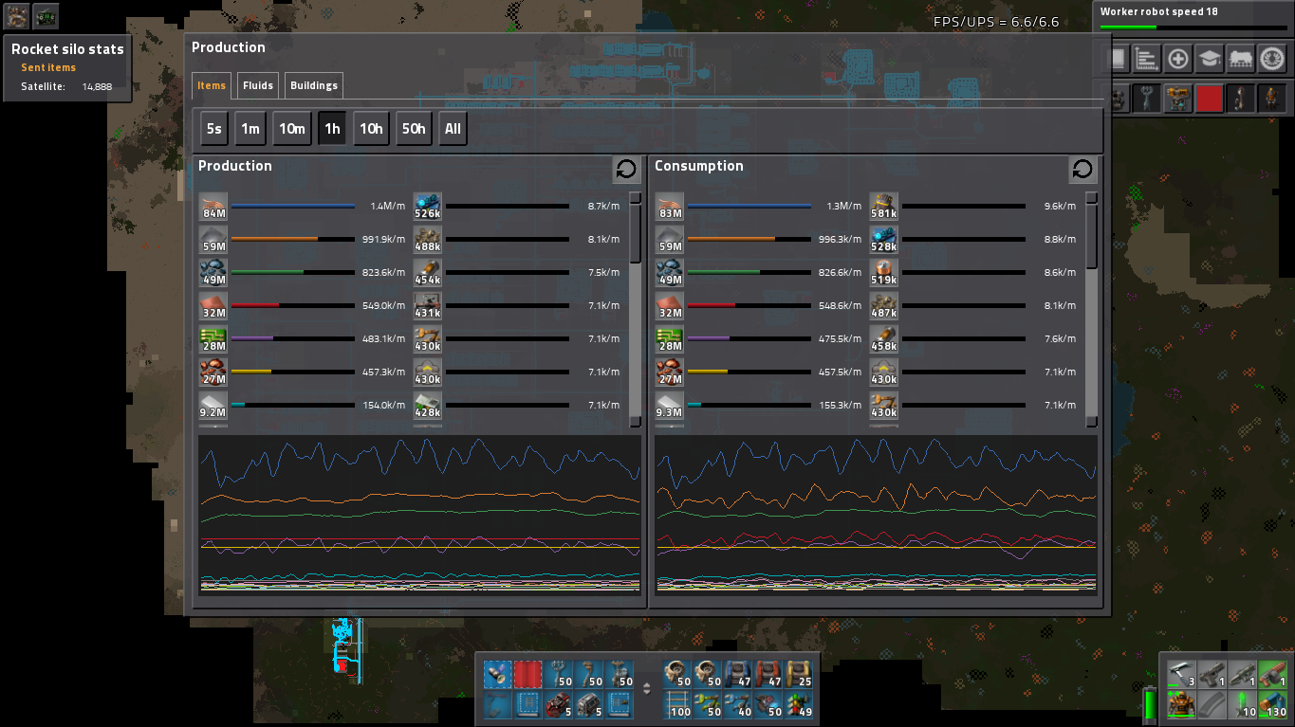
Task: Choose the 1m time range
Action: click(250, 129)
